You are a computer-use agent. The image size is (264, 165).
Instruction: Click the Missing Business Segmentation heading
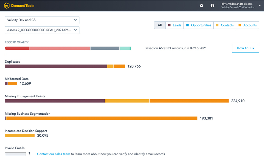point(28,114)
